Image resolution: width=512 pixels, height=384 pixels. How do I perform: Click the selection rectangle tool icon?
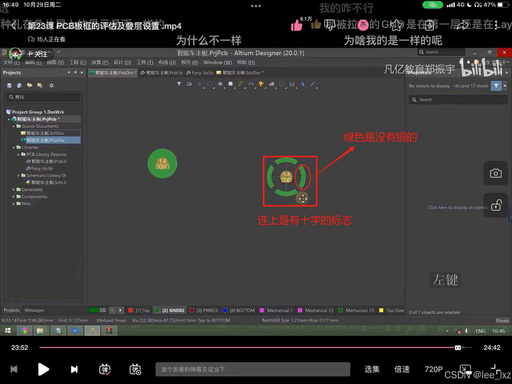tap(210, 84)
